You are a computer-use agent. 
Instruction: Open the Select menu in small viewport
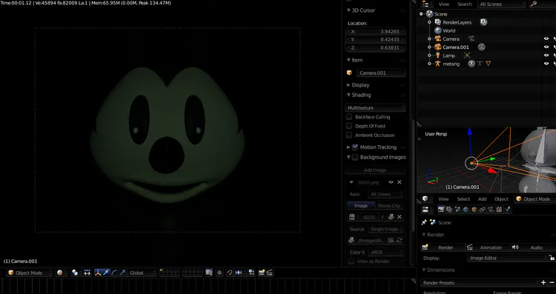click(463, 198)
